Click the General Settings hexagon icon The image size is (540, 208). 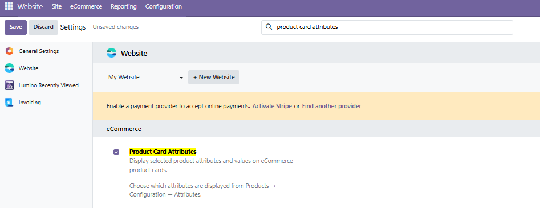tap(9, 51)
